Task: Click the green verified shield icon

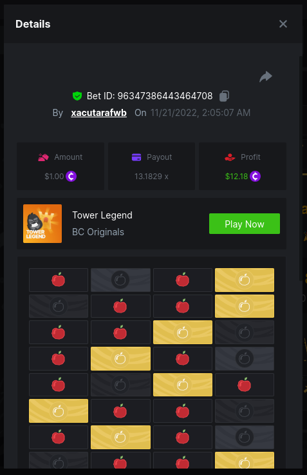Action: point(77,96)
